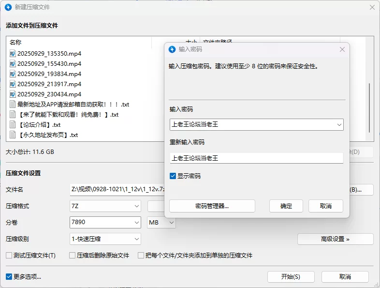Open 密码管理器... button
Viewport: 380px width, 288px height.
tap(212, 206)
